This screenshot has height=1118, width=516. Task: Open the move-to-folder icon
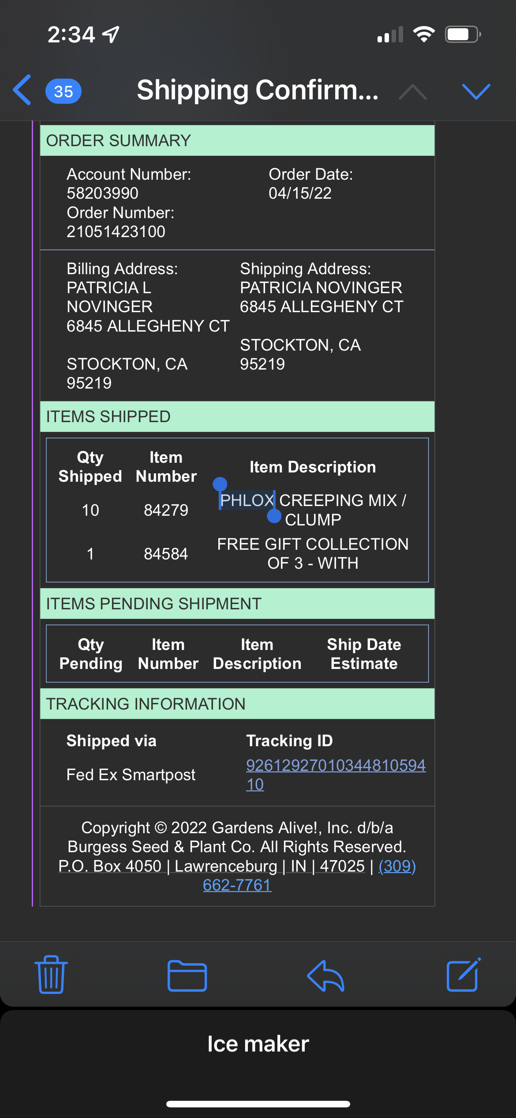click(187, 976)
